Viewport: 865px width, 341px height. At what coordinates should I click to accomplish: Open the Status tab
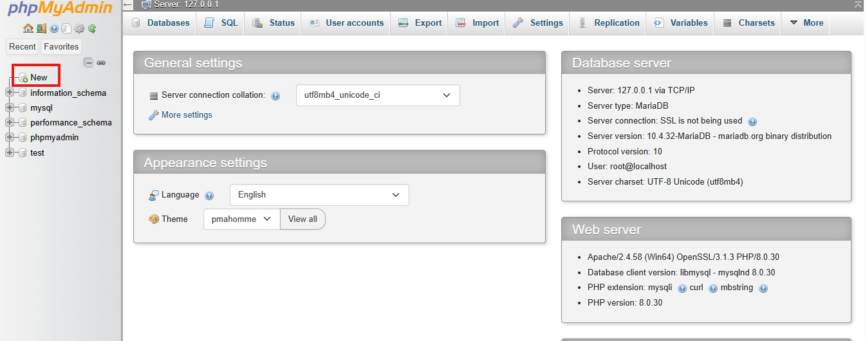[x=274, y=23]
